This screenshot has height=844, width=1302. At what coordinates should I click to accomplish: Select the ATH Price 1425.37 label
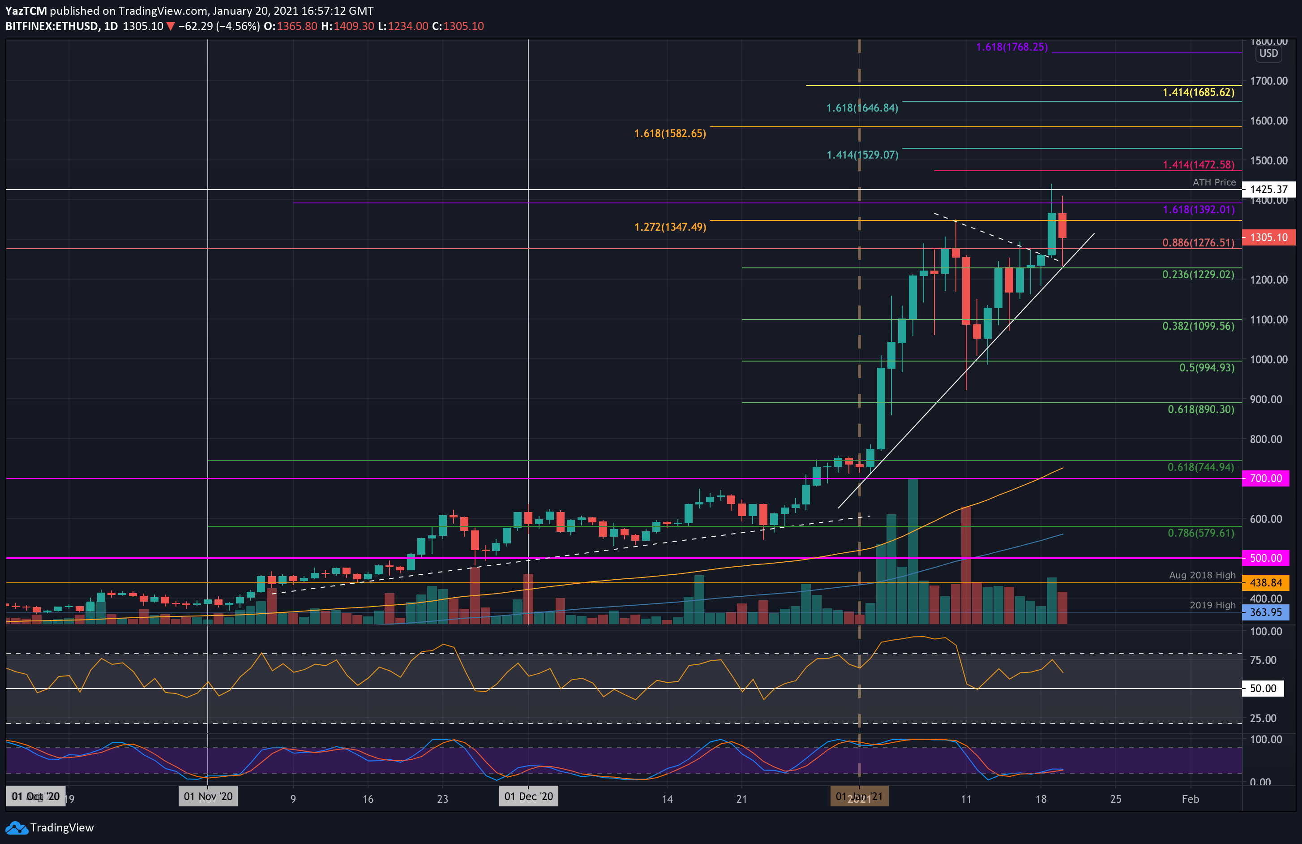pyautogui.click(x=1268, y=189)
